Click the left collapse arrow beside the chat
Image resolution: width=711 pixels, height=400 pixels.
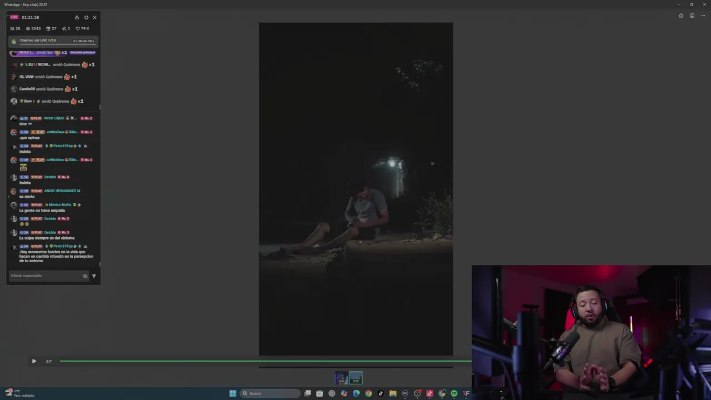(x=8, y=197)
